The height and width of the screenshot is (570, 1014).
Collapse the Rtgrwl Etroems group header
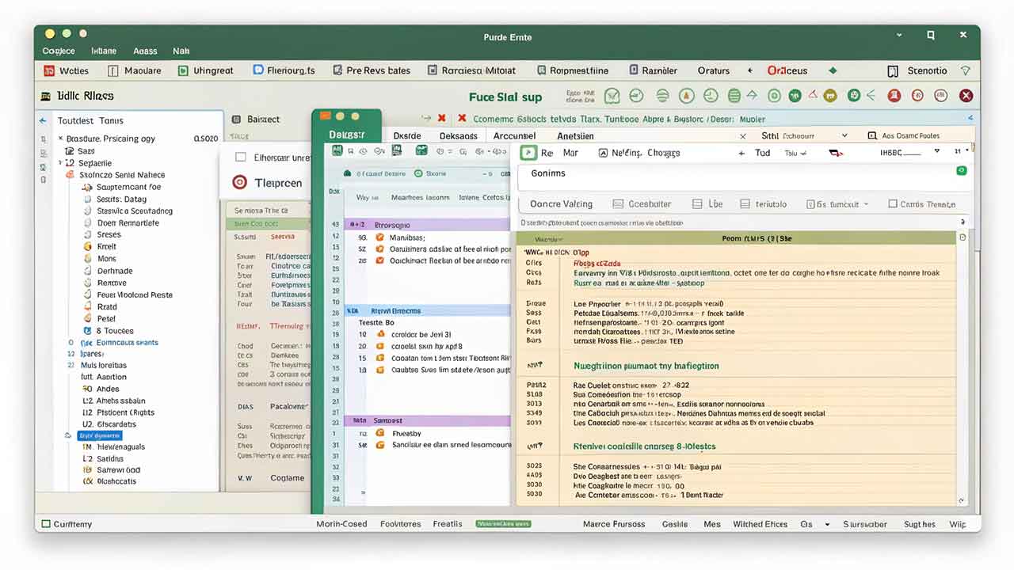(428, 311)
